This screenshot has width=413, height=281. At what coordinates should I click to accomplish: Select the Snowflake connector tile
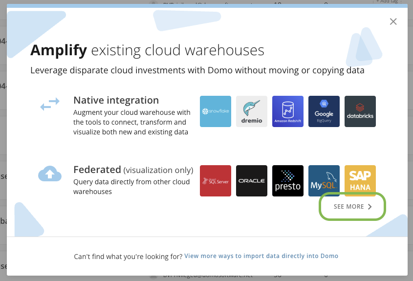[x=216, y=111]
